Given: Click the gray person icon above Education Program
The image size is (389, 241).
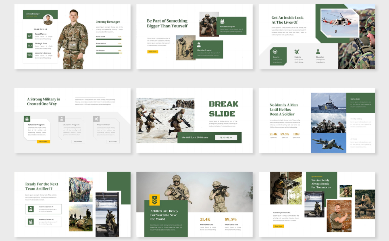Looking at the screenshot, I should click(62, 119).
